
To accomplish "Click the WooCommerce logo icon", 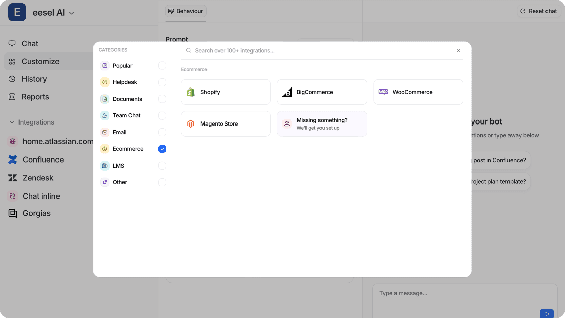I will pos(383,92).
